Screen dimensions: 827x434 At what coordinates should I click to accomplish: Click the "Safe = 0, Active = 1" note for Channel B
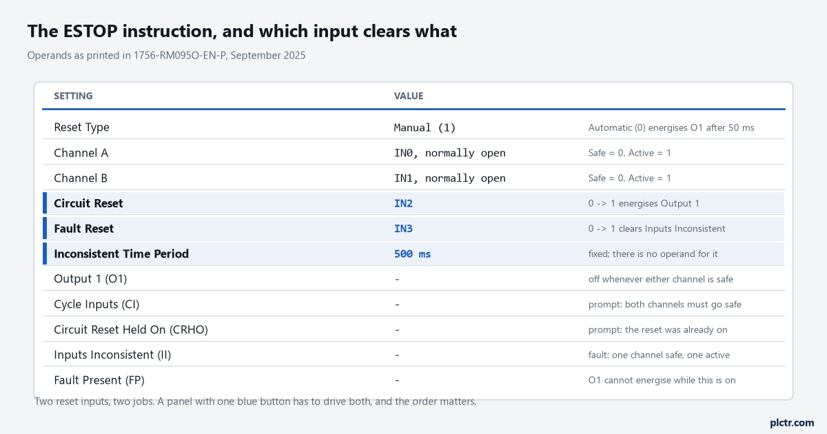(630, 178)
